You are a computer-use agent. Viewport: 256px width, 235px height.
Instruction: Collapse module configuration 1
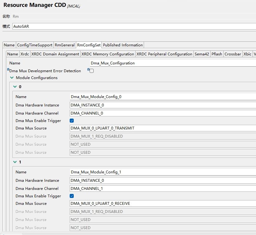[15, 162]
